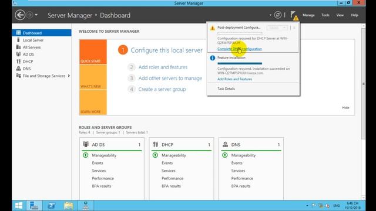Open Events in DNS tile
The width and height of the screenshot is (376, 211).
point(237,163)
